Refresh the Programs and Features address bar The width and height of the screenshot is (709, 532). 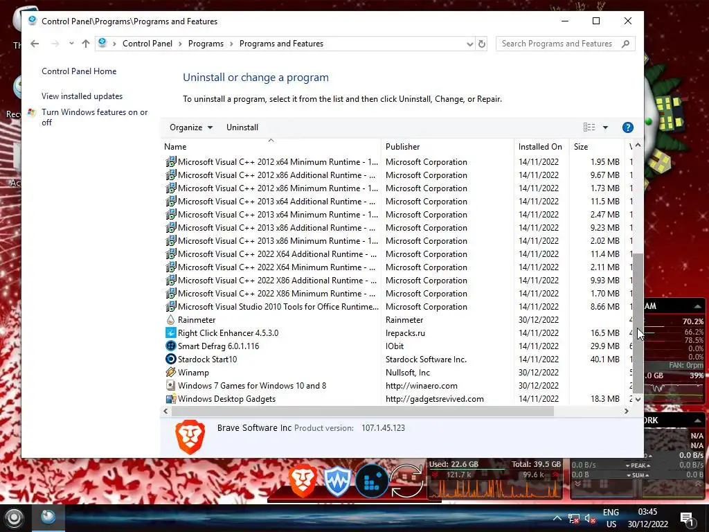(482, 44)
